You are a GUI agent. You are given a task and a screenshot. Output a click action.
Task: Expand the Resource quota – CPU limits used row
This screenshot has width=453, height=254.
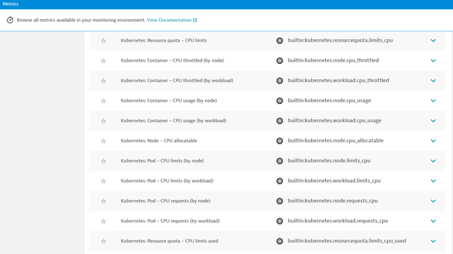coord(433,241)
